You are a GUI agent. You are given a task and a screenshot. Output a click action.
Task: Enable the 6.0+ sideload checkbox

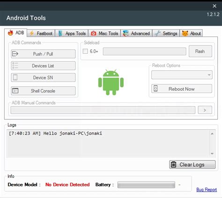[85, 51]
